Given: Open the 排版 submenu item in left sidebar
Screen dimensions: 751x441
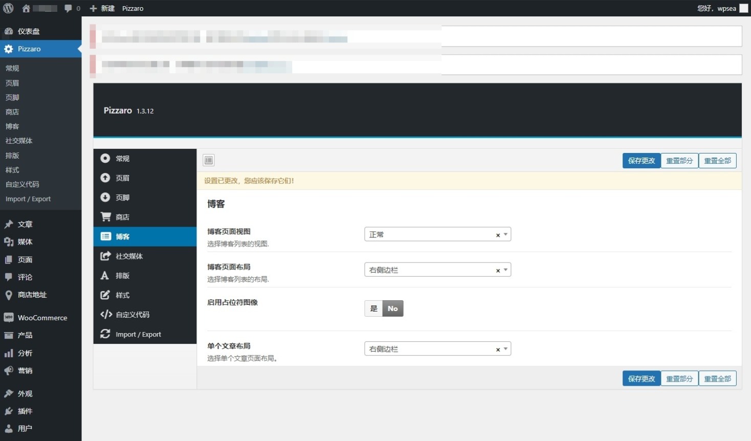Looking at the screenshot, I should tap(12, 156).
